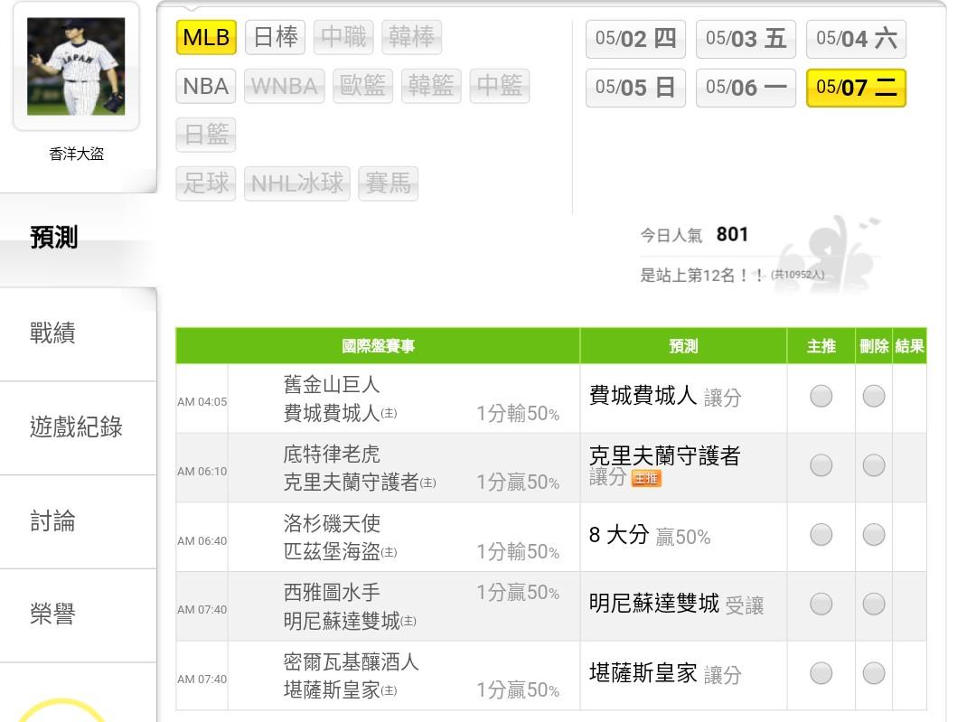Open the 戰績 sidebar section
Image resolution: width=976 pixels, height=722 pixels.
click(x=78, y=333)
